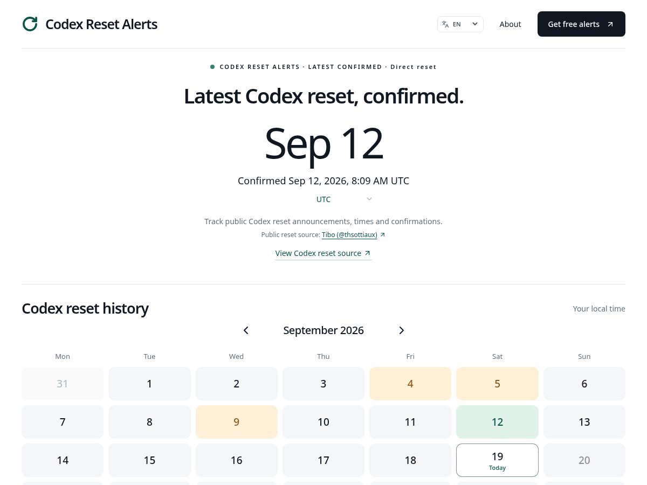This screenshot has width=647, height=485.
Task: Select September 3 in calendar
Action: [323, 384]
